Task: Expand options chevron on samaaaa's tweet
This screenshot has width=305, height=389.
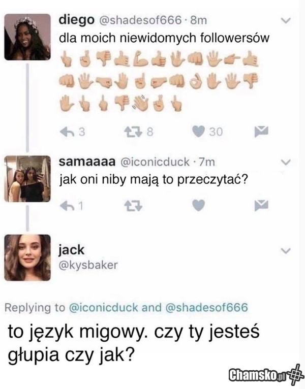Action: pyautogui.click(x=285, y=162)
